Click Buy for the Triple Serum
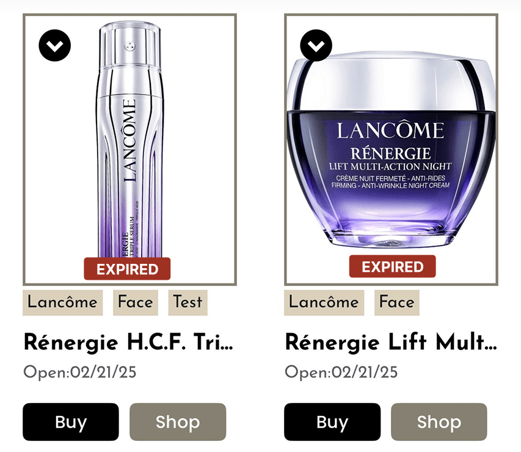 tap(71, 421)
